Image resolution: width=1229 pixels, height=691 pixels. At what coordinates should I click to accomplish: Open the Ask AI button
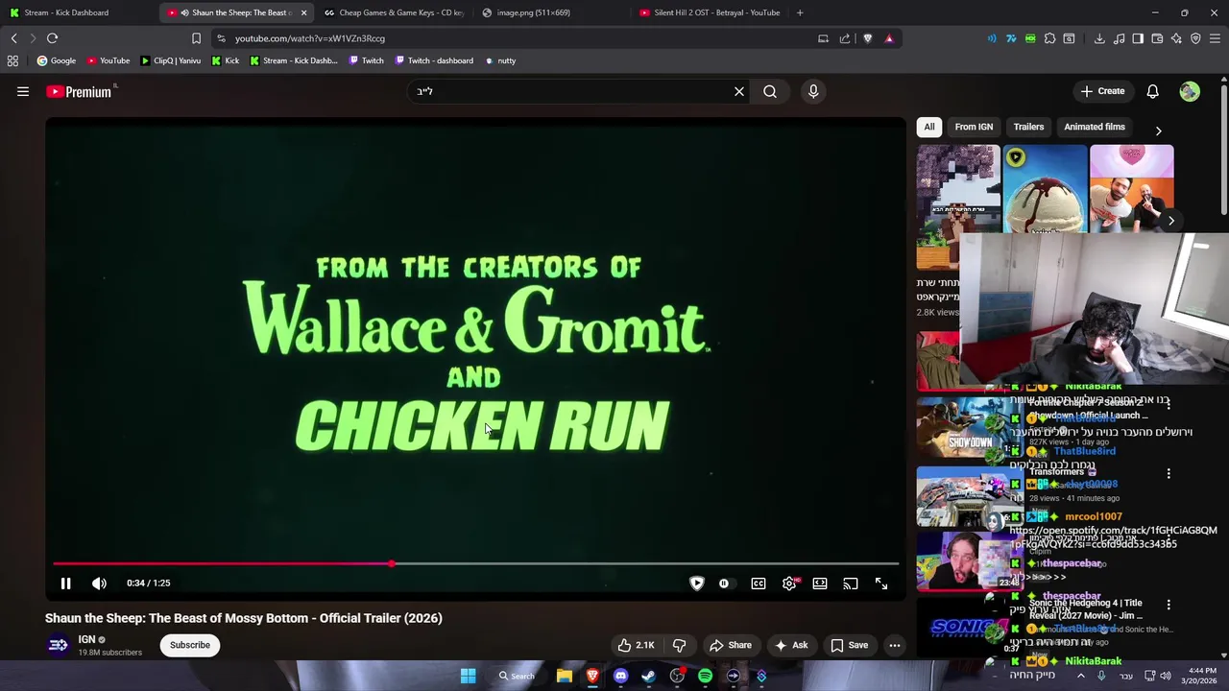(x=791, y=645)
